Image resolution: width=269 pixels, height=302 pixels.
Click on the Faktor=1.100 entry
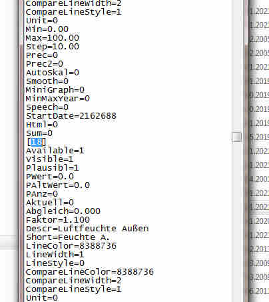58,220
